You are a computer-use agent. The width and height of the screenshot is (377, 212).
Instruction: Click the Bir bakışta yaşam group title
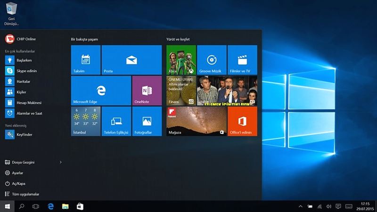coord(84,39)
